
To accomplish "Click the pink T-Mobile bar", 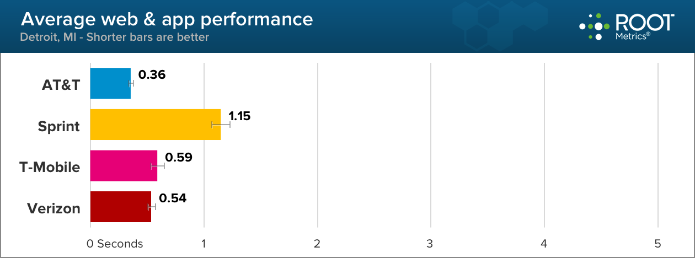I will (x=124, y=165).
